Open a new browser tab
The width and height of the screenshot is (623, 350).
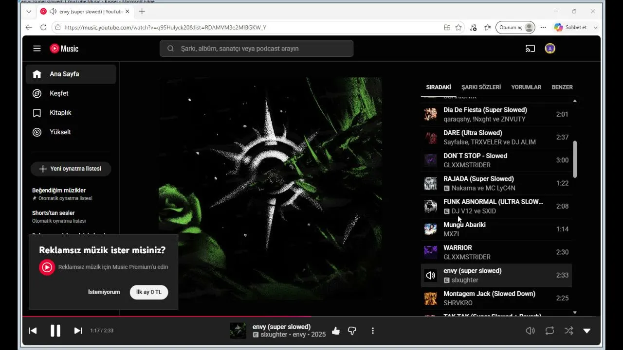tap(142, 11)
